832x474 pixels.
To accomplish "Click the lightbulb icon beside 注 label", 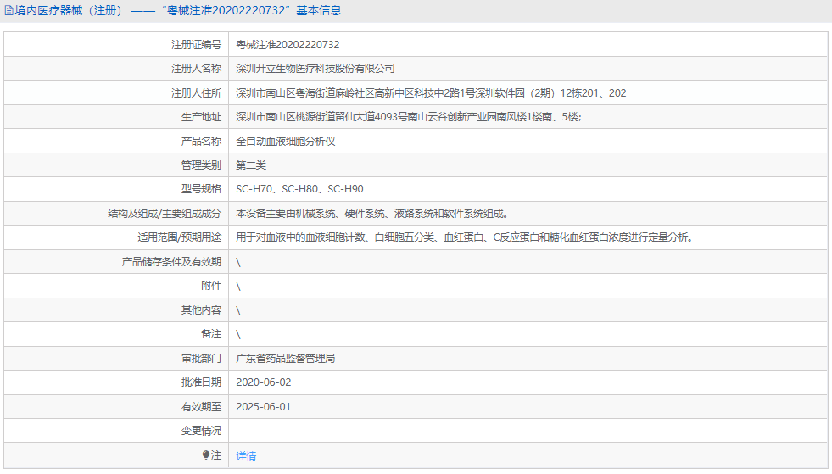I will point(206,454).
